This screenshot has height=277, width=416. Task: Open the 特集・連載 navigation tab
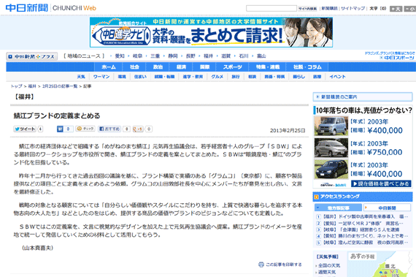click(267, 67)
